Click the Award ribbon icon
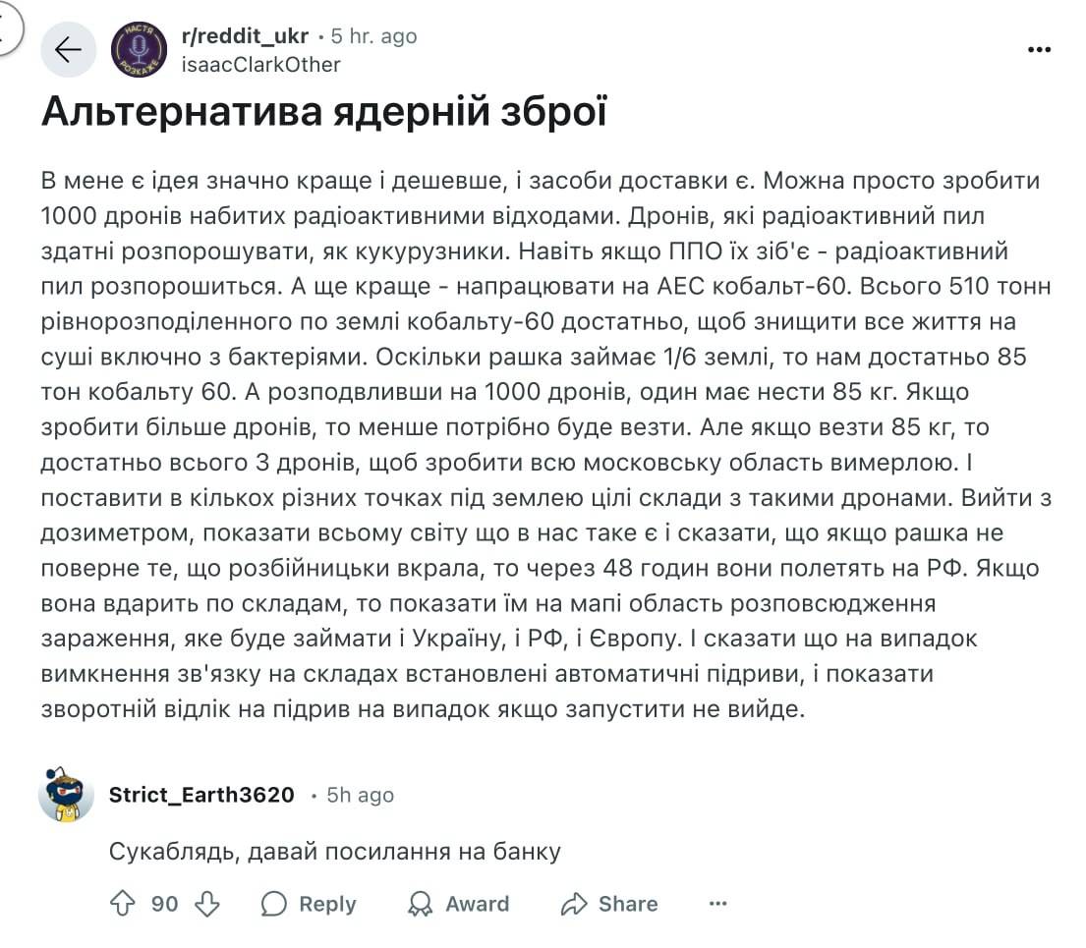Viewport: 1086px width, 948px height. (x=420, y=904)
